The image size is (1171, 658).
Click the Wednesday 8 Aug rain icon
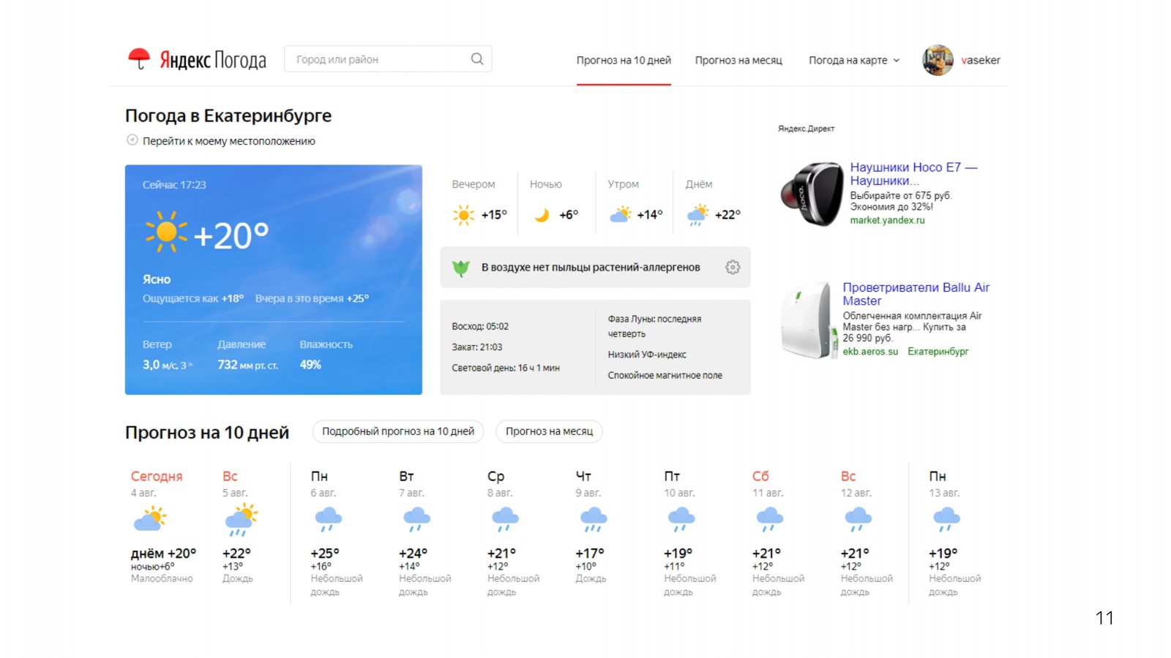coord(505,519)
